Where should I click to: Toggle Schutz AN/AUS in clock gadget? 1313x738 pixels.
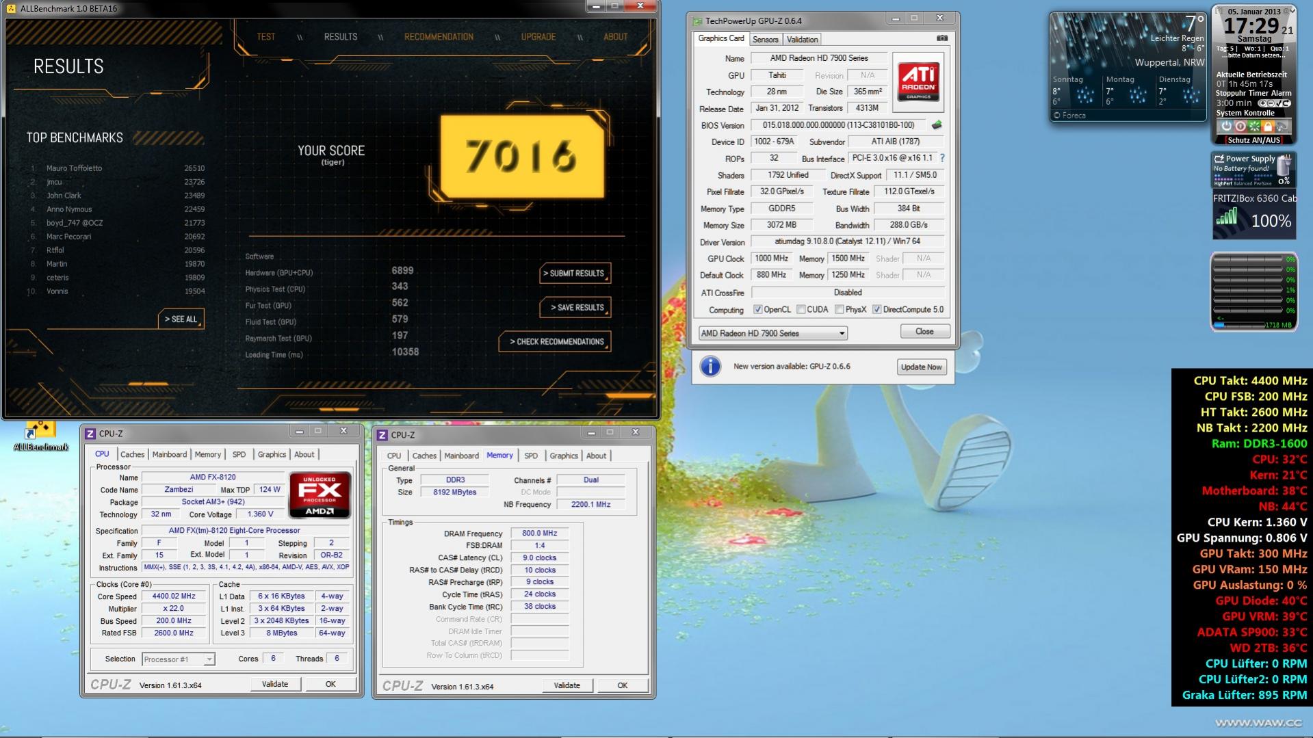coord(1253,140)
